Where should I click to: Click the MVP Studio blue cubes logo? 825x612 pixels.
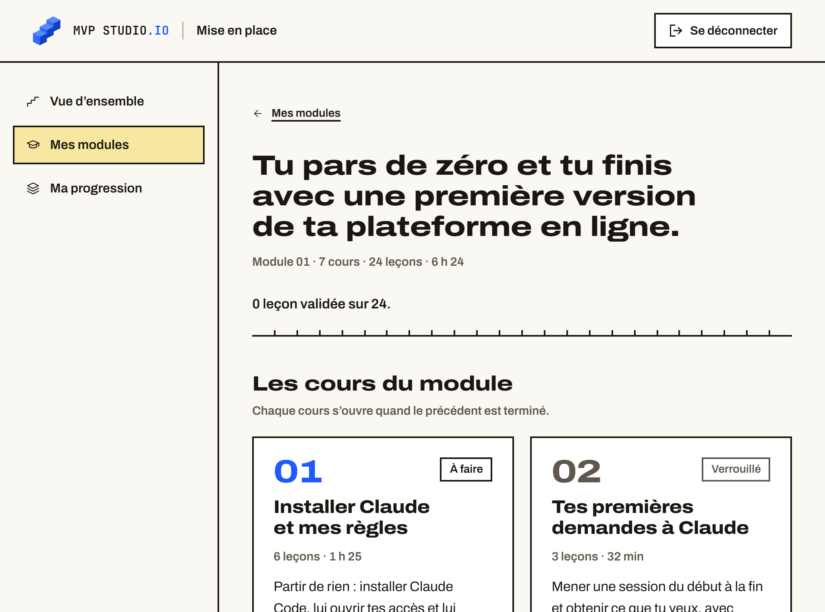pyautogui.click(x=47, y=31)
